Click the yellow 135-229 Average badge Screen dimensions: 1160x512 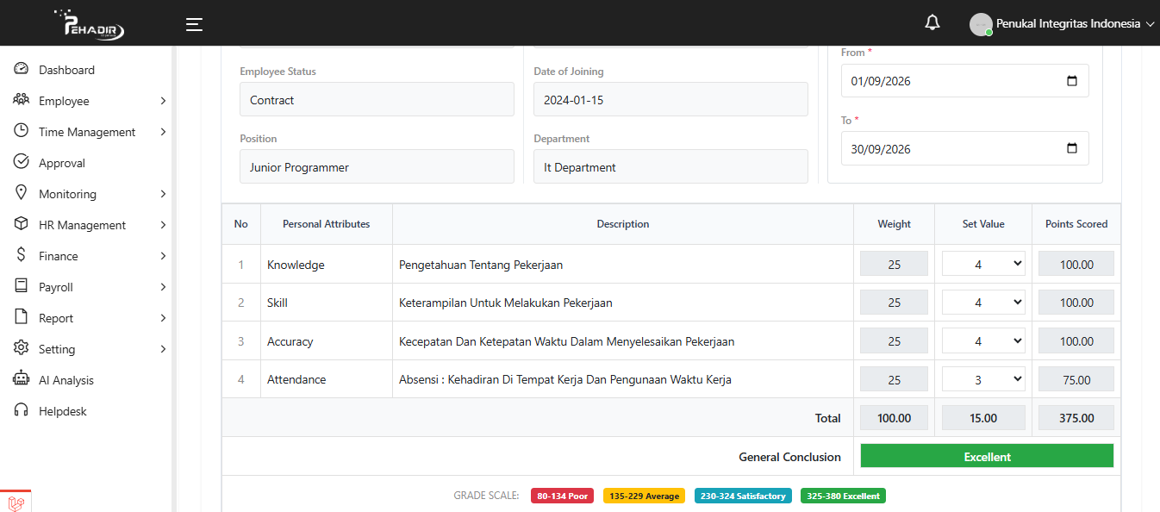click(644, 496)
